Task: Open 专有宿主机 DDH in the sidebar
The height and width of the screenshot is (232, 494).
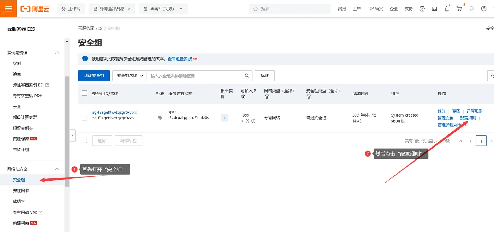Action: 28,95
